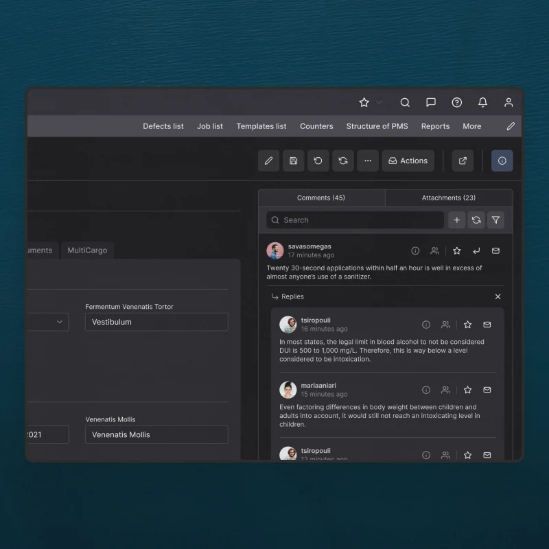Open the chat messages icon

431,102
